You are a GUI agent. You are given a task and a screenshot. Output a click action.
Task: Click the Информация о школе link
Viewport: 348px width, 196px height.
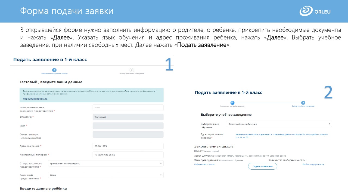[x=204, y=164]
